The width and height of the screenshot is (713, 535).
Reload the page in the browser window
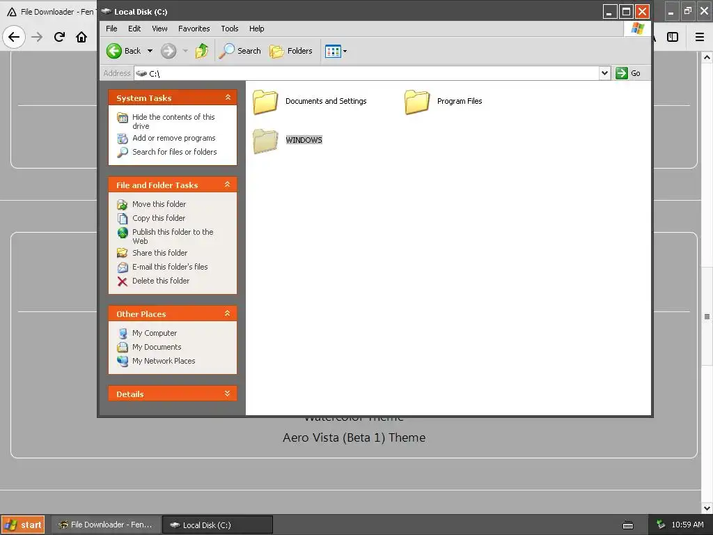(59, 37)
